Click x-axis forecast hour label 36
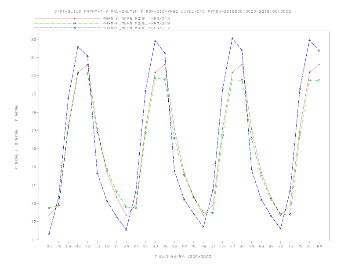This screenshot has height=268, width=348. (x=165, y=246)
